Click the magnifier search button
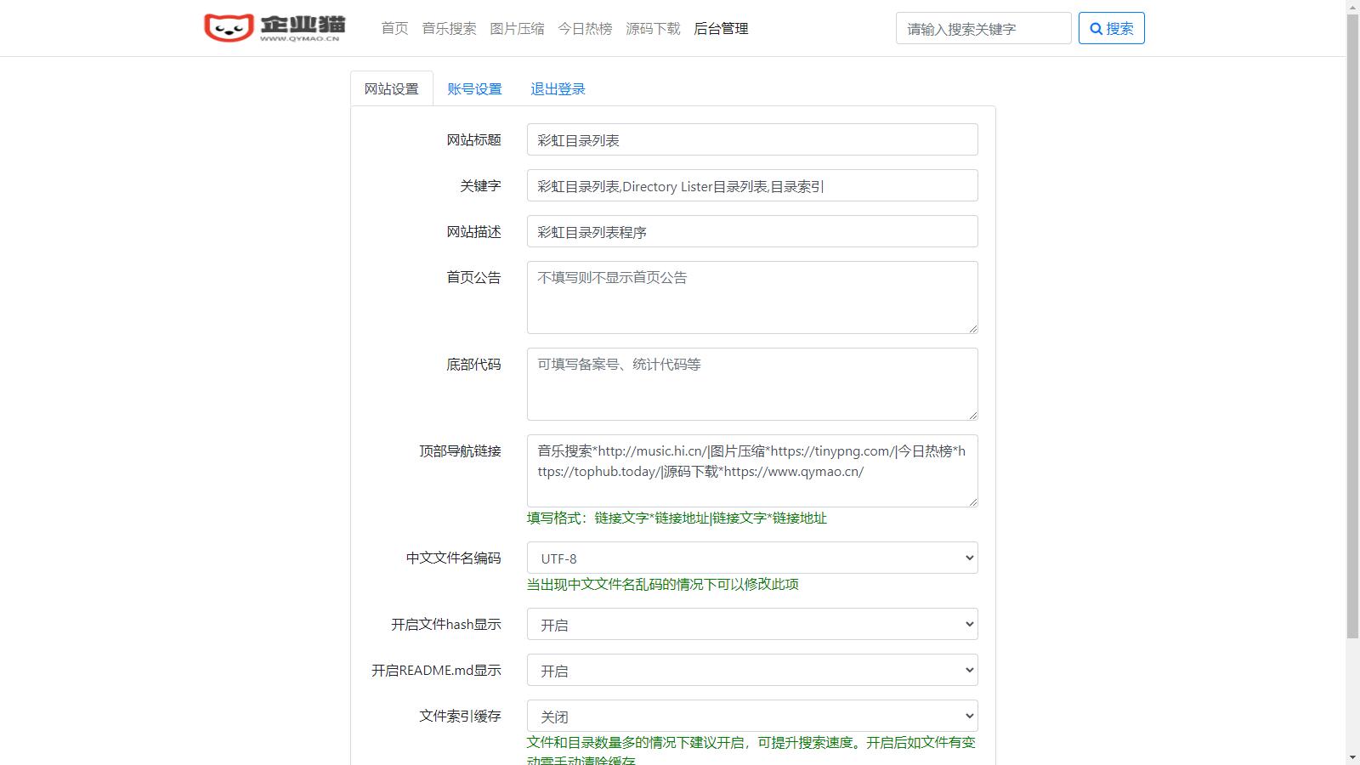 point(1111,28)
